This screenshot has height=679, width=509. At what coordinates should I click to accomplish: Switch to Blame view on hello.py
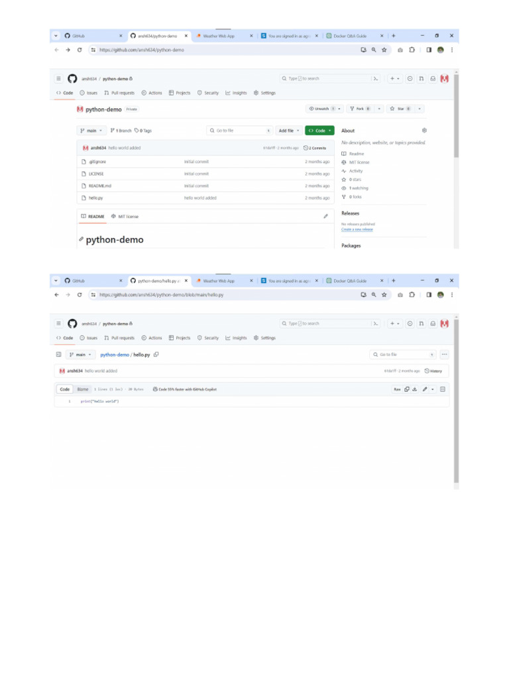point(83,389)
